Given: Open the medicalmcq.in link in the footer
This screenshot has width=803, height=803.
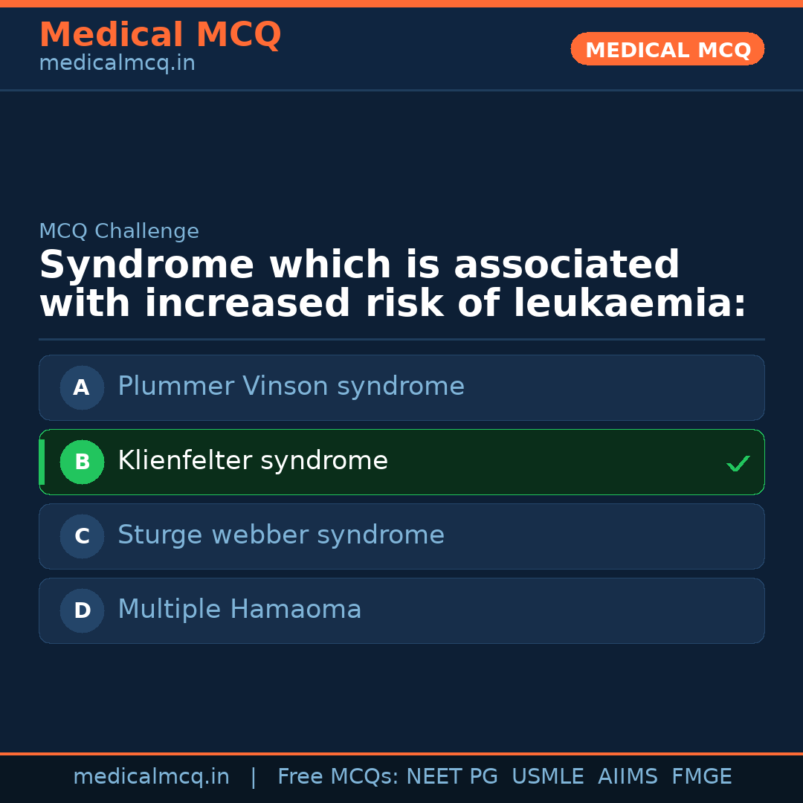Looking at the screenshot, I should pos(151,777).
